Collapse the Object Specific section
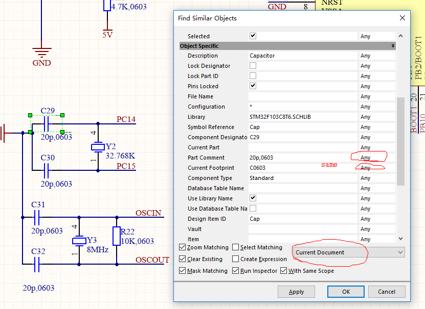 (x=393, y=46)
